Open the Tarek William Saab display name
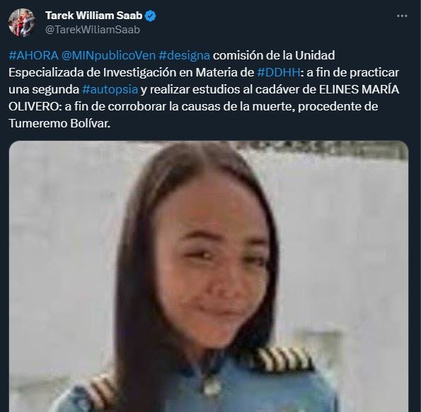 [x=93, y=16]
